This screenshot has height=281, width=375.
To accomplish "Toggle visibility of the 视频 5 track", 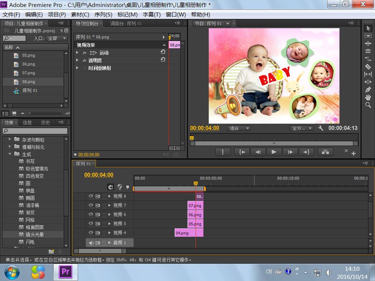I will coord(91,224).
